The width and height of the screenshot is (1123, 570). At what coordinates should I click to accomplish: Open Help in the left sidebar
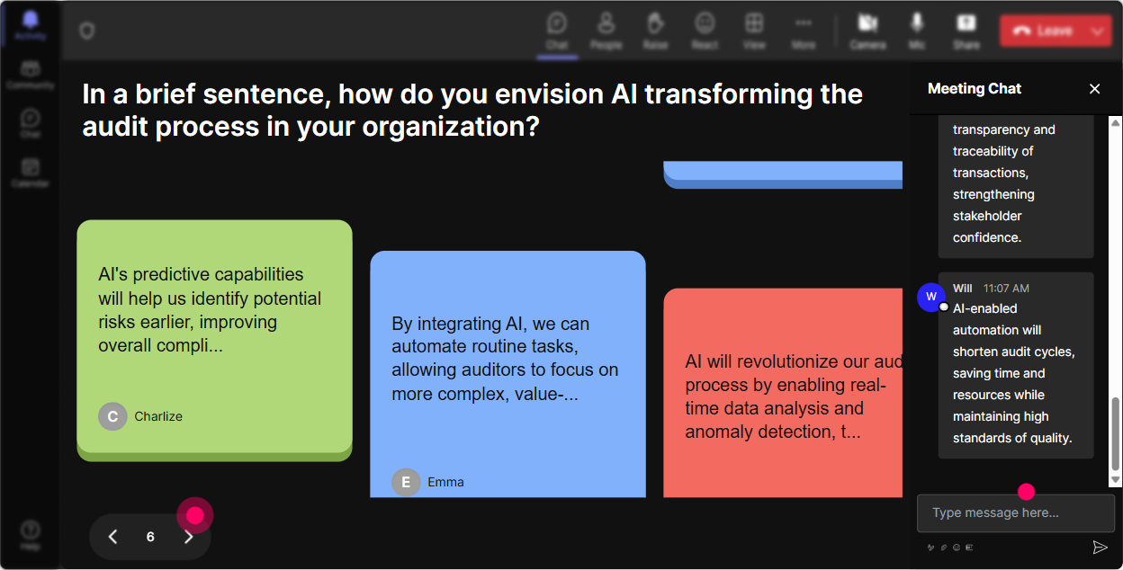[x=31, y=535]
